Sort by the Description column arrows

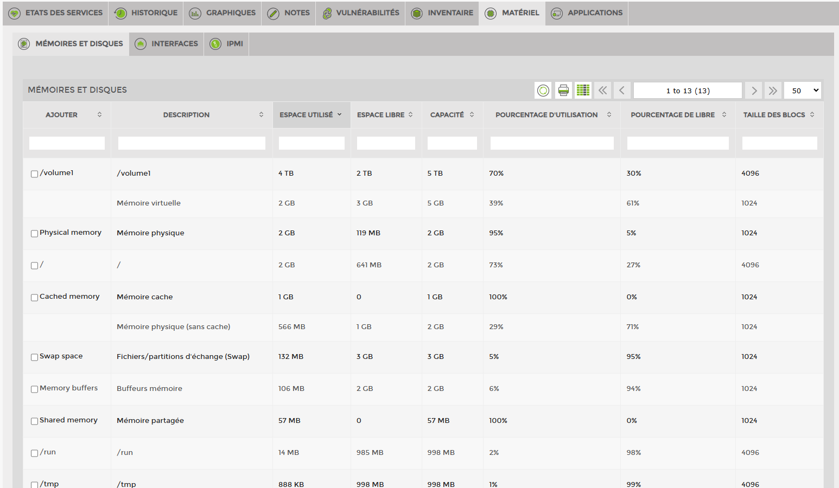261,114
